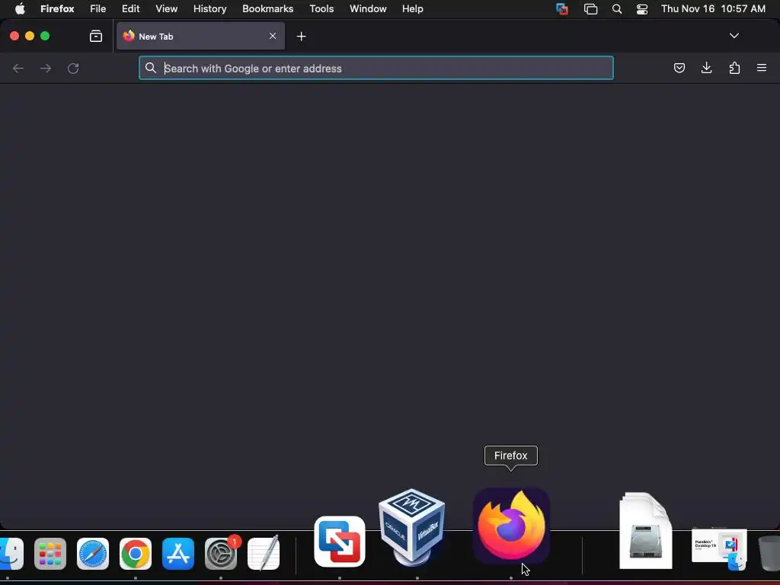Open the Tools menu

click(321, 9)
